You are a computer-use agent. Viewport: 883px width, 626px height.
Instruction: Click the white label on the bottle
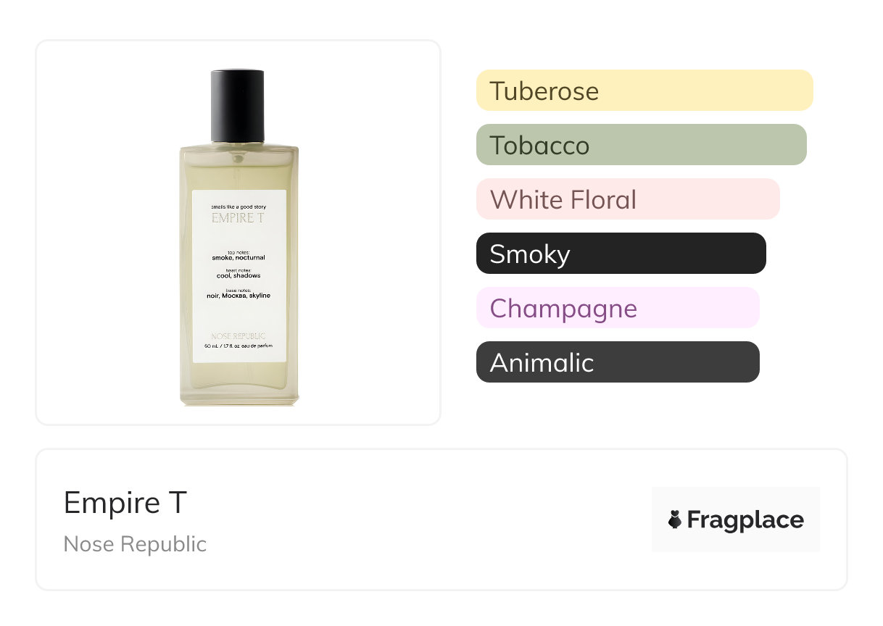(x=239, y=276)
